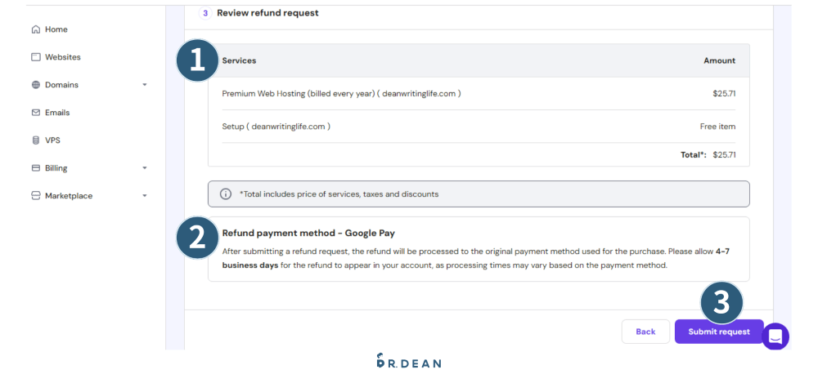Viewport: 818px width, 383px height.
Task: Click the Dr. Dean logo at bottom
Action: [408, 362]
